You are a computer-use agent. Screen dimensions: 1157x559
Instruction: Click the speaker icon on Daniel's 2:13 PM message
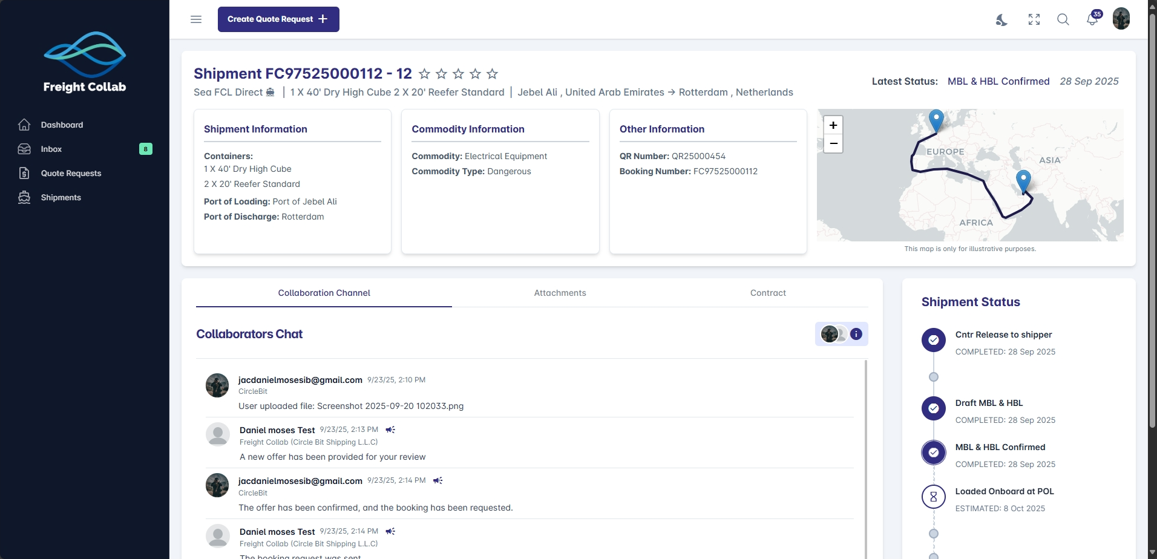pos(390,430)
